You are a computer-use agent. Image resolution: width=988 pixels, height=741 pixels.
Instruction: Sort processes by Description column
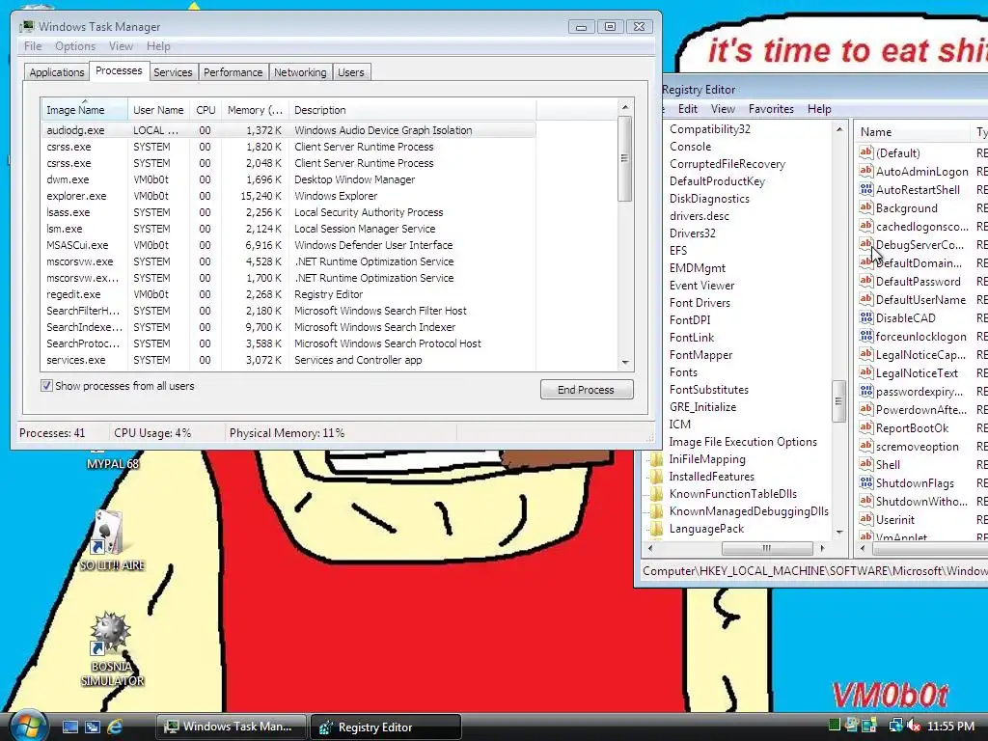point(412,110)
